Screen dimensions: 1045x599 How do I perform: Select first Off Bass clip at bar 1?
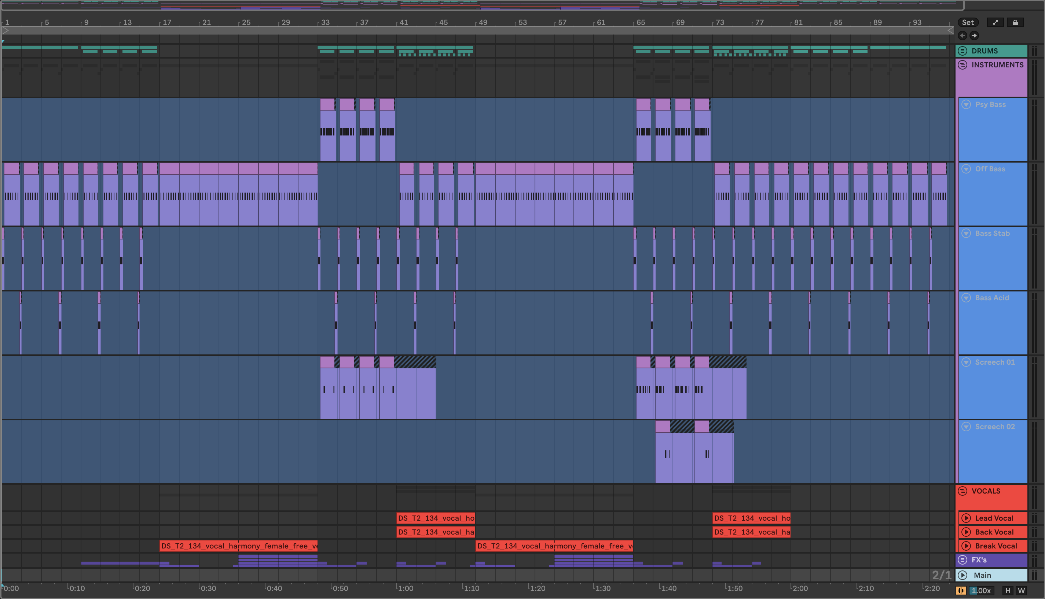tap(12, 194)
